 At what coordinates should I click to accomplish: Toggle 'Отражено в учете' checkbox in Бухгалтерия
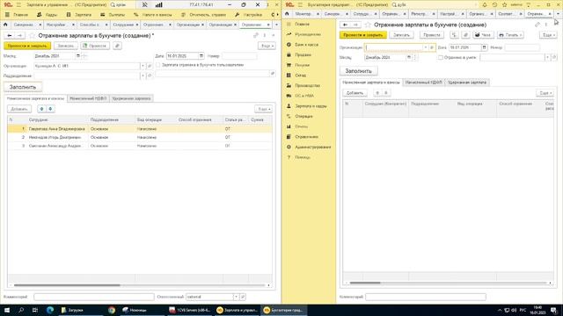pos(440,57)
